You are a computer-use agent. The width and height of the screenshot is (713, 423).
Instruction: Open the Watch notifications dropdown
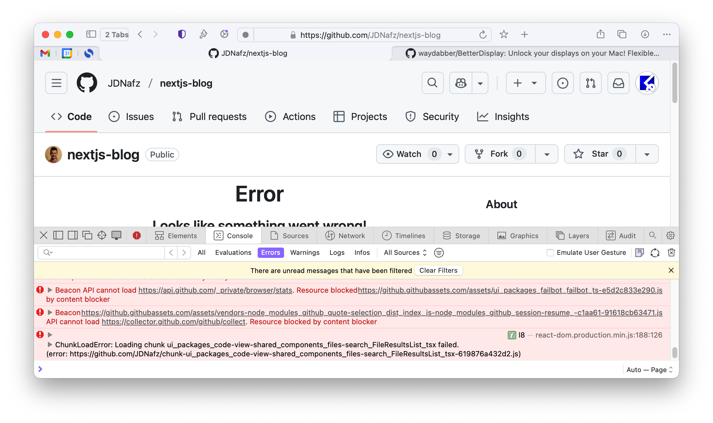coord(450,154)
